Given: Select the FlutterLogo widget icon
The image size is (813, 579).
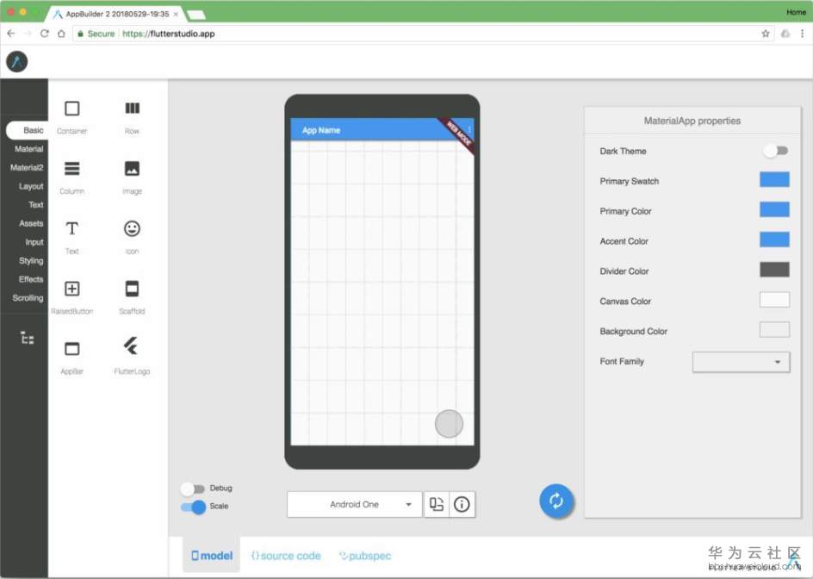Looking at the screenshot, I should point(131,346).
